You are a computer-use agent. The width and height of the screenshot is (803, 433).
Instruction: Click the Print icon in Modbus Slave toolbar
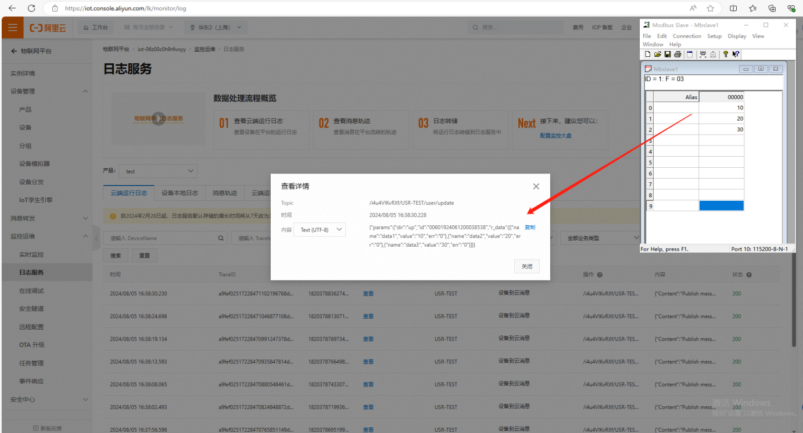pyautogui.click(x=677, y=54)
